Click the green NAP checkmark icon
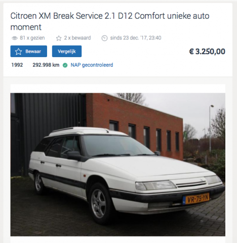Screen dimensions: 237x243 (65, 65)
